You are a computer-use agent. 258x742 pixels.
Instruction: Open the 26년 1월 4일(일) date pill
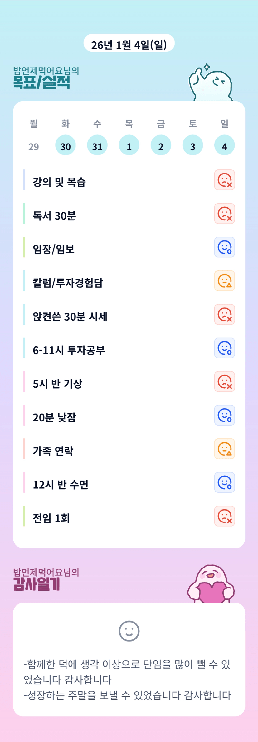pos(129,44)
